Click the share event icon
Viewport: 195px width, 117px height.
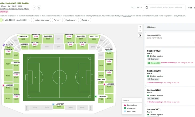tap(39, 7)
